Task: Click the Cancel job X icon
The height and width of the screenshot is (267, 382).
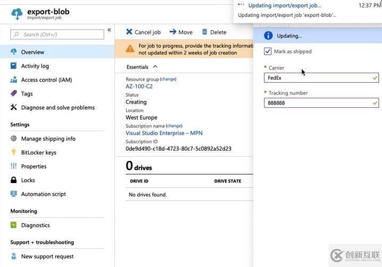Action: (x=129, y=32)
